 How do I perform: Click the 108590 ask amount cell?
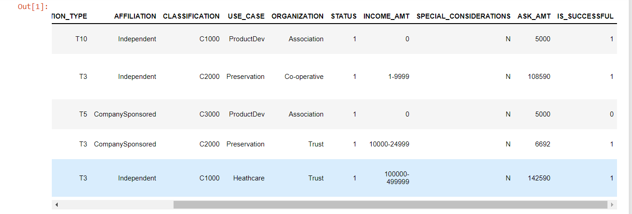tap(539, 77)
